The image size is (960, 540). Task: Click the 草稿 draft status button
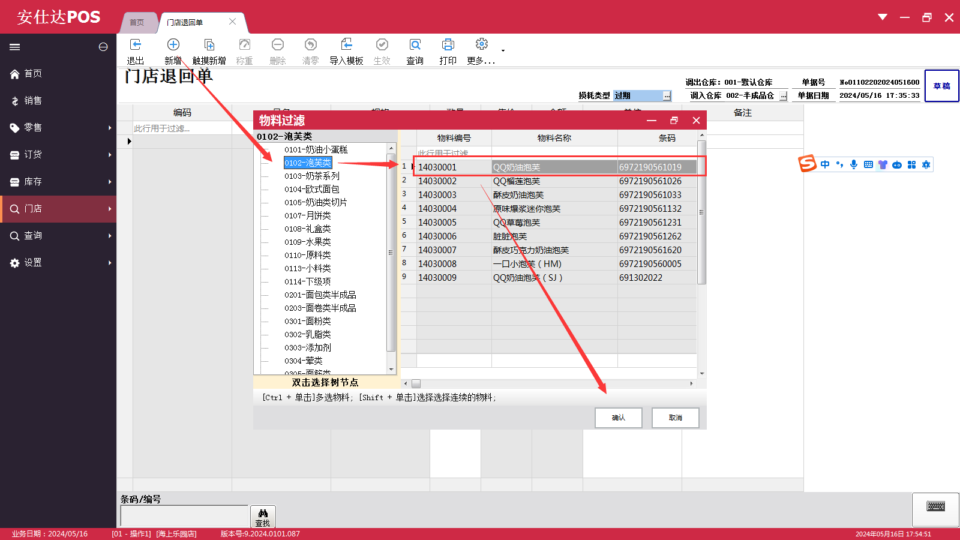click(x=942, y=86)
